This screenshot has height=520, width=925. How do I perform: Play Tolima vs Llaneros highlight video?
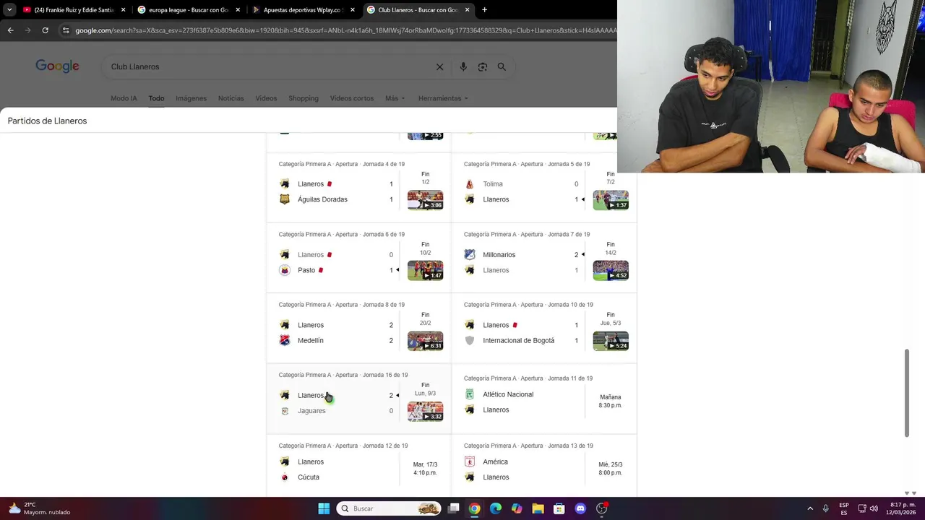coord(611,200)
